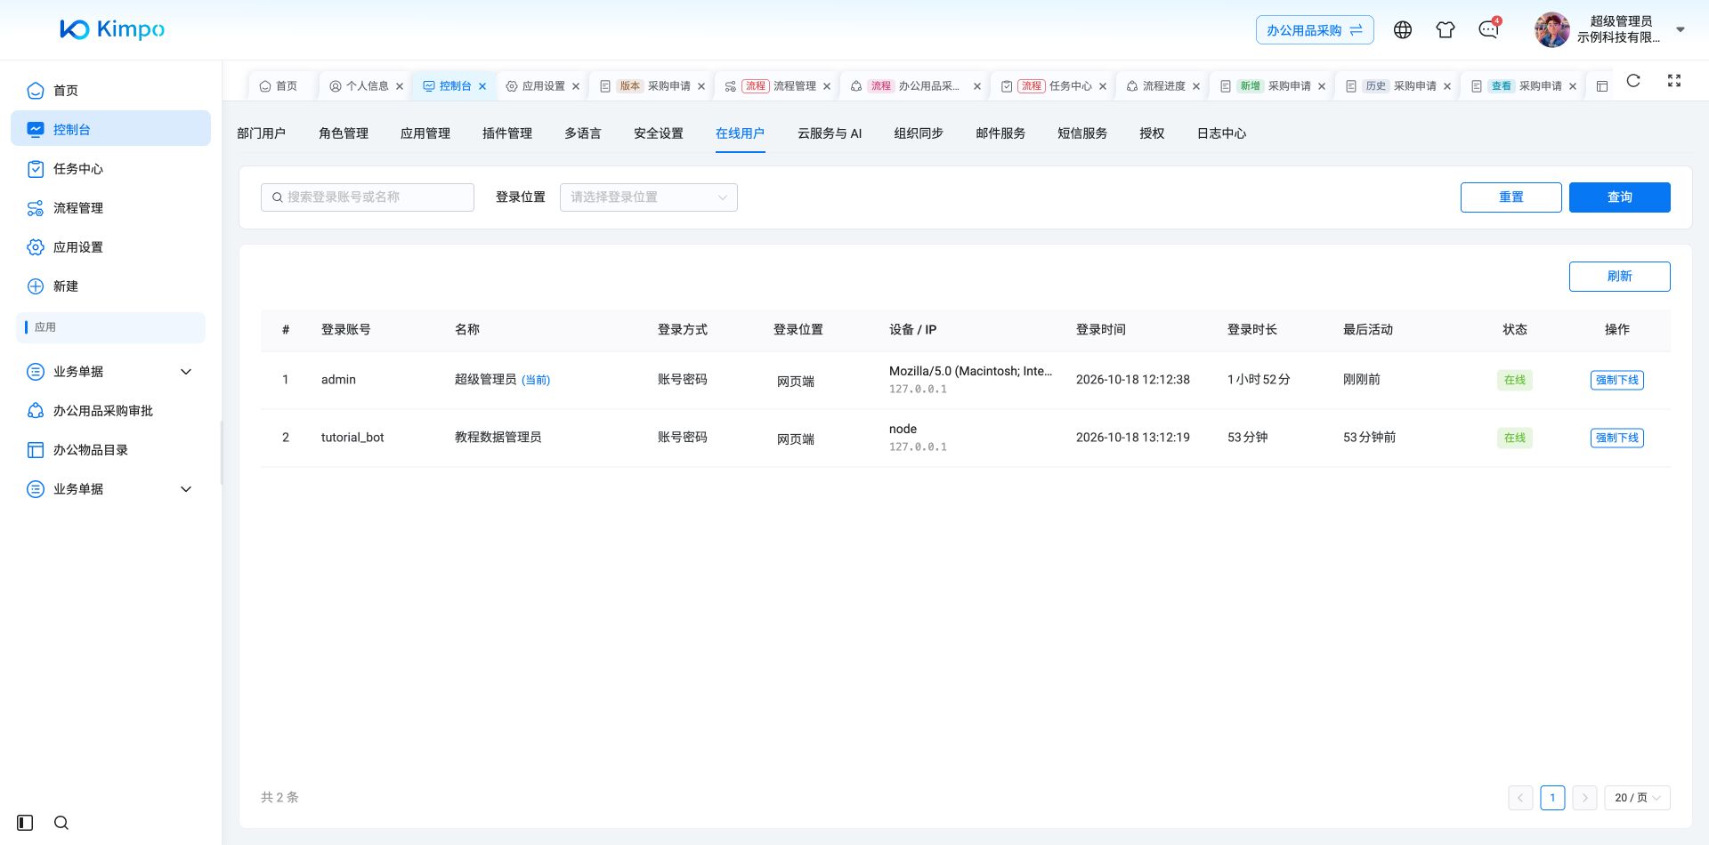Image resolution: width=1709 pixels, height=845 pixels.
Task: Click the 刷新 button
Action: 1620,277
